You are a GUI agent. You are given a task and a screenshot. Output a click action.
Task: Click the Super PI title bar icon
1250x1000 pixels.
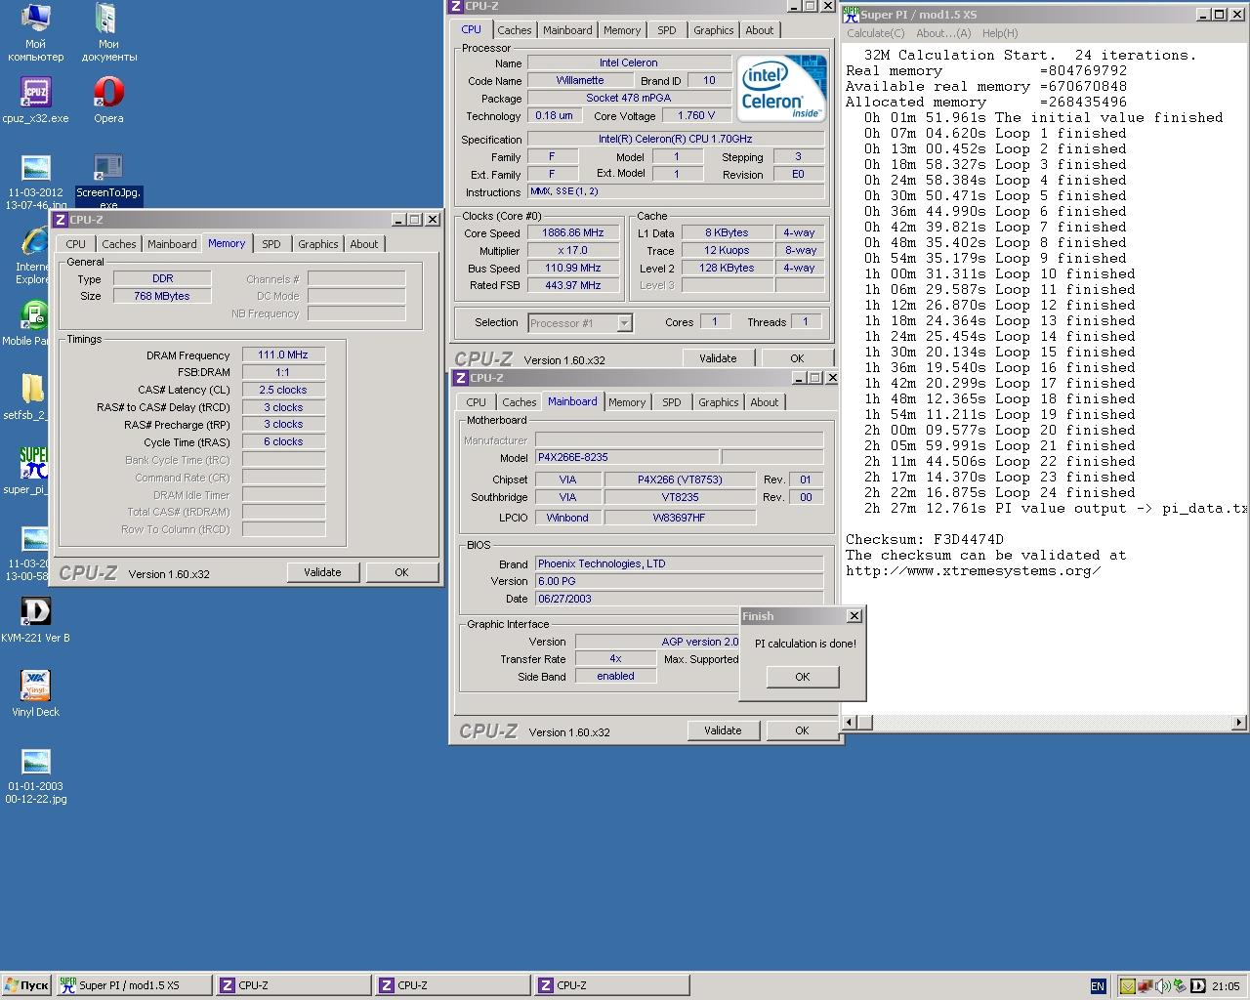click(x=851, y=14)
